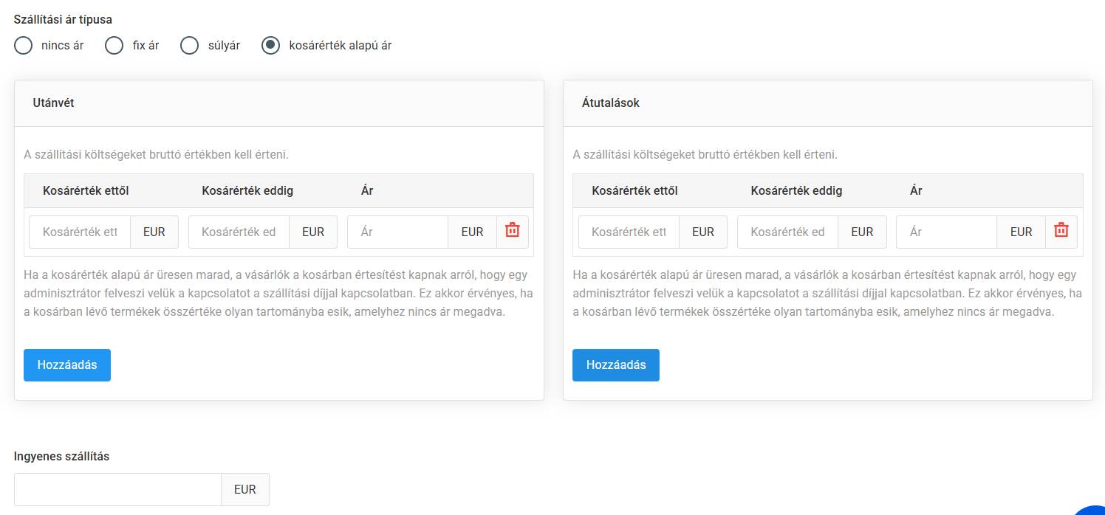Viewport: 1105px width, 515px height.
Task: Click 'Kosárérték eddig' field in Utánvét
Action: point(239,232)
